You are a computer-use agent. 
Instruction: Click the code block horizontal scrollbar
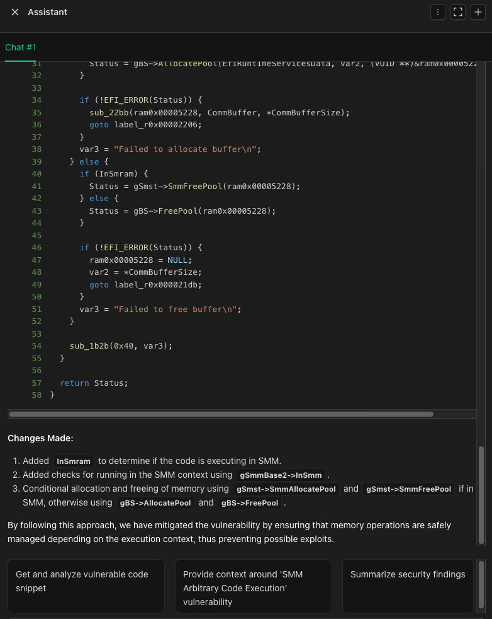pyautogui.click(x=221, y=414)
